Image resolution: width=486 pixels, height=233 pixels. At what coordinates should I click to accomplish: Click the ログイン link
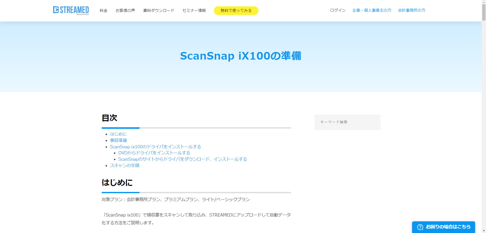[x=338, y=10]
